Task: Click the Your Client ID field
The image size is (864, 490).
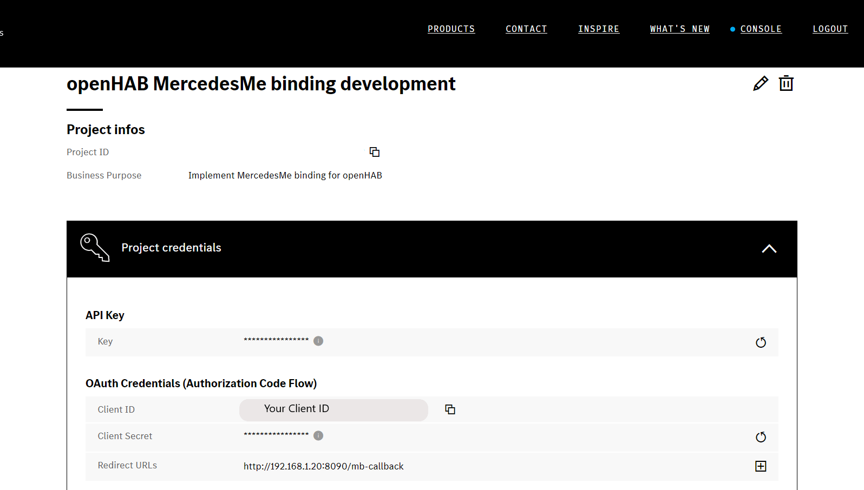Action: [x=333, y=409]
